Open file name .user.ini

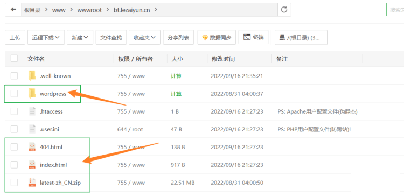pyautogui.click(x=49, y=129)
